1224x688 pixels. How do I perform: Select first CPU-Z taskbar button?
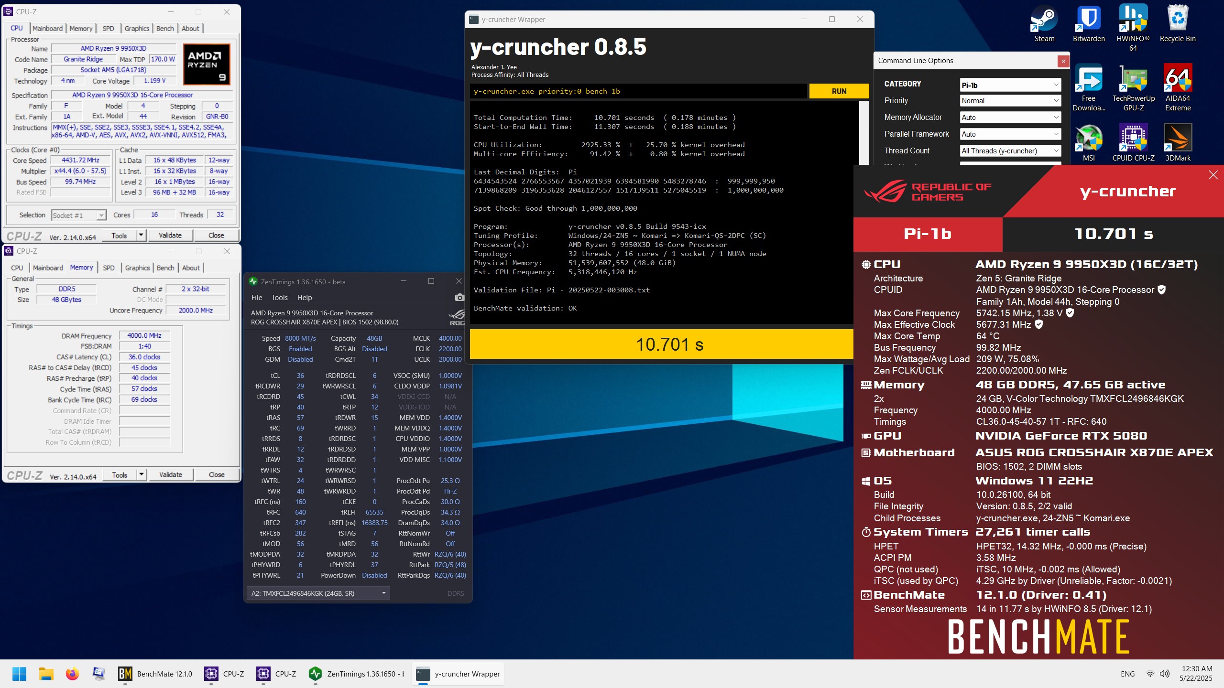click(225, 674)
